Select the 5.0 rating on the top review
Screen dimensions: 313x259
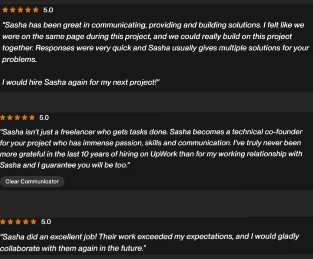(48, 10)
